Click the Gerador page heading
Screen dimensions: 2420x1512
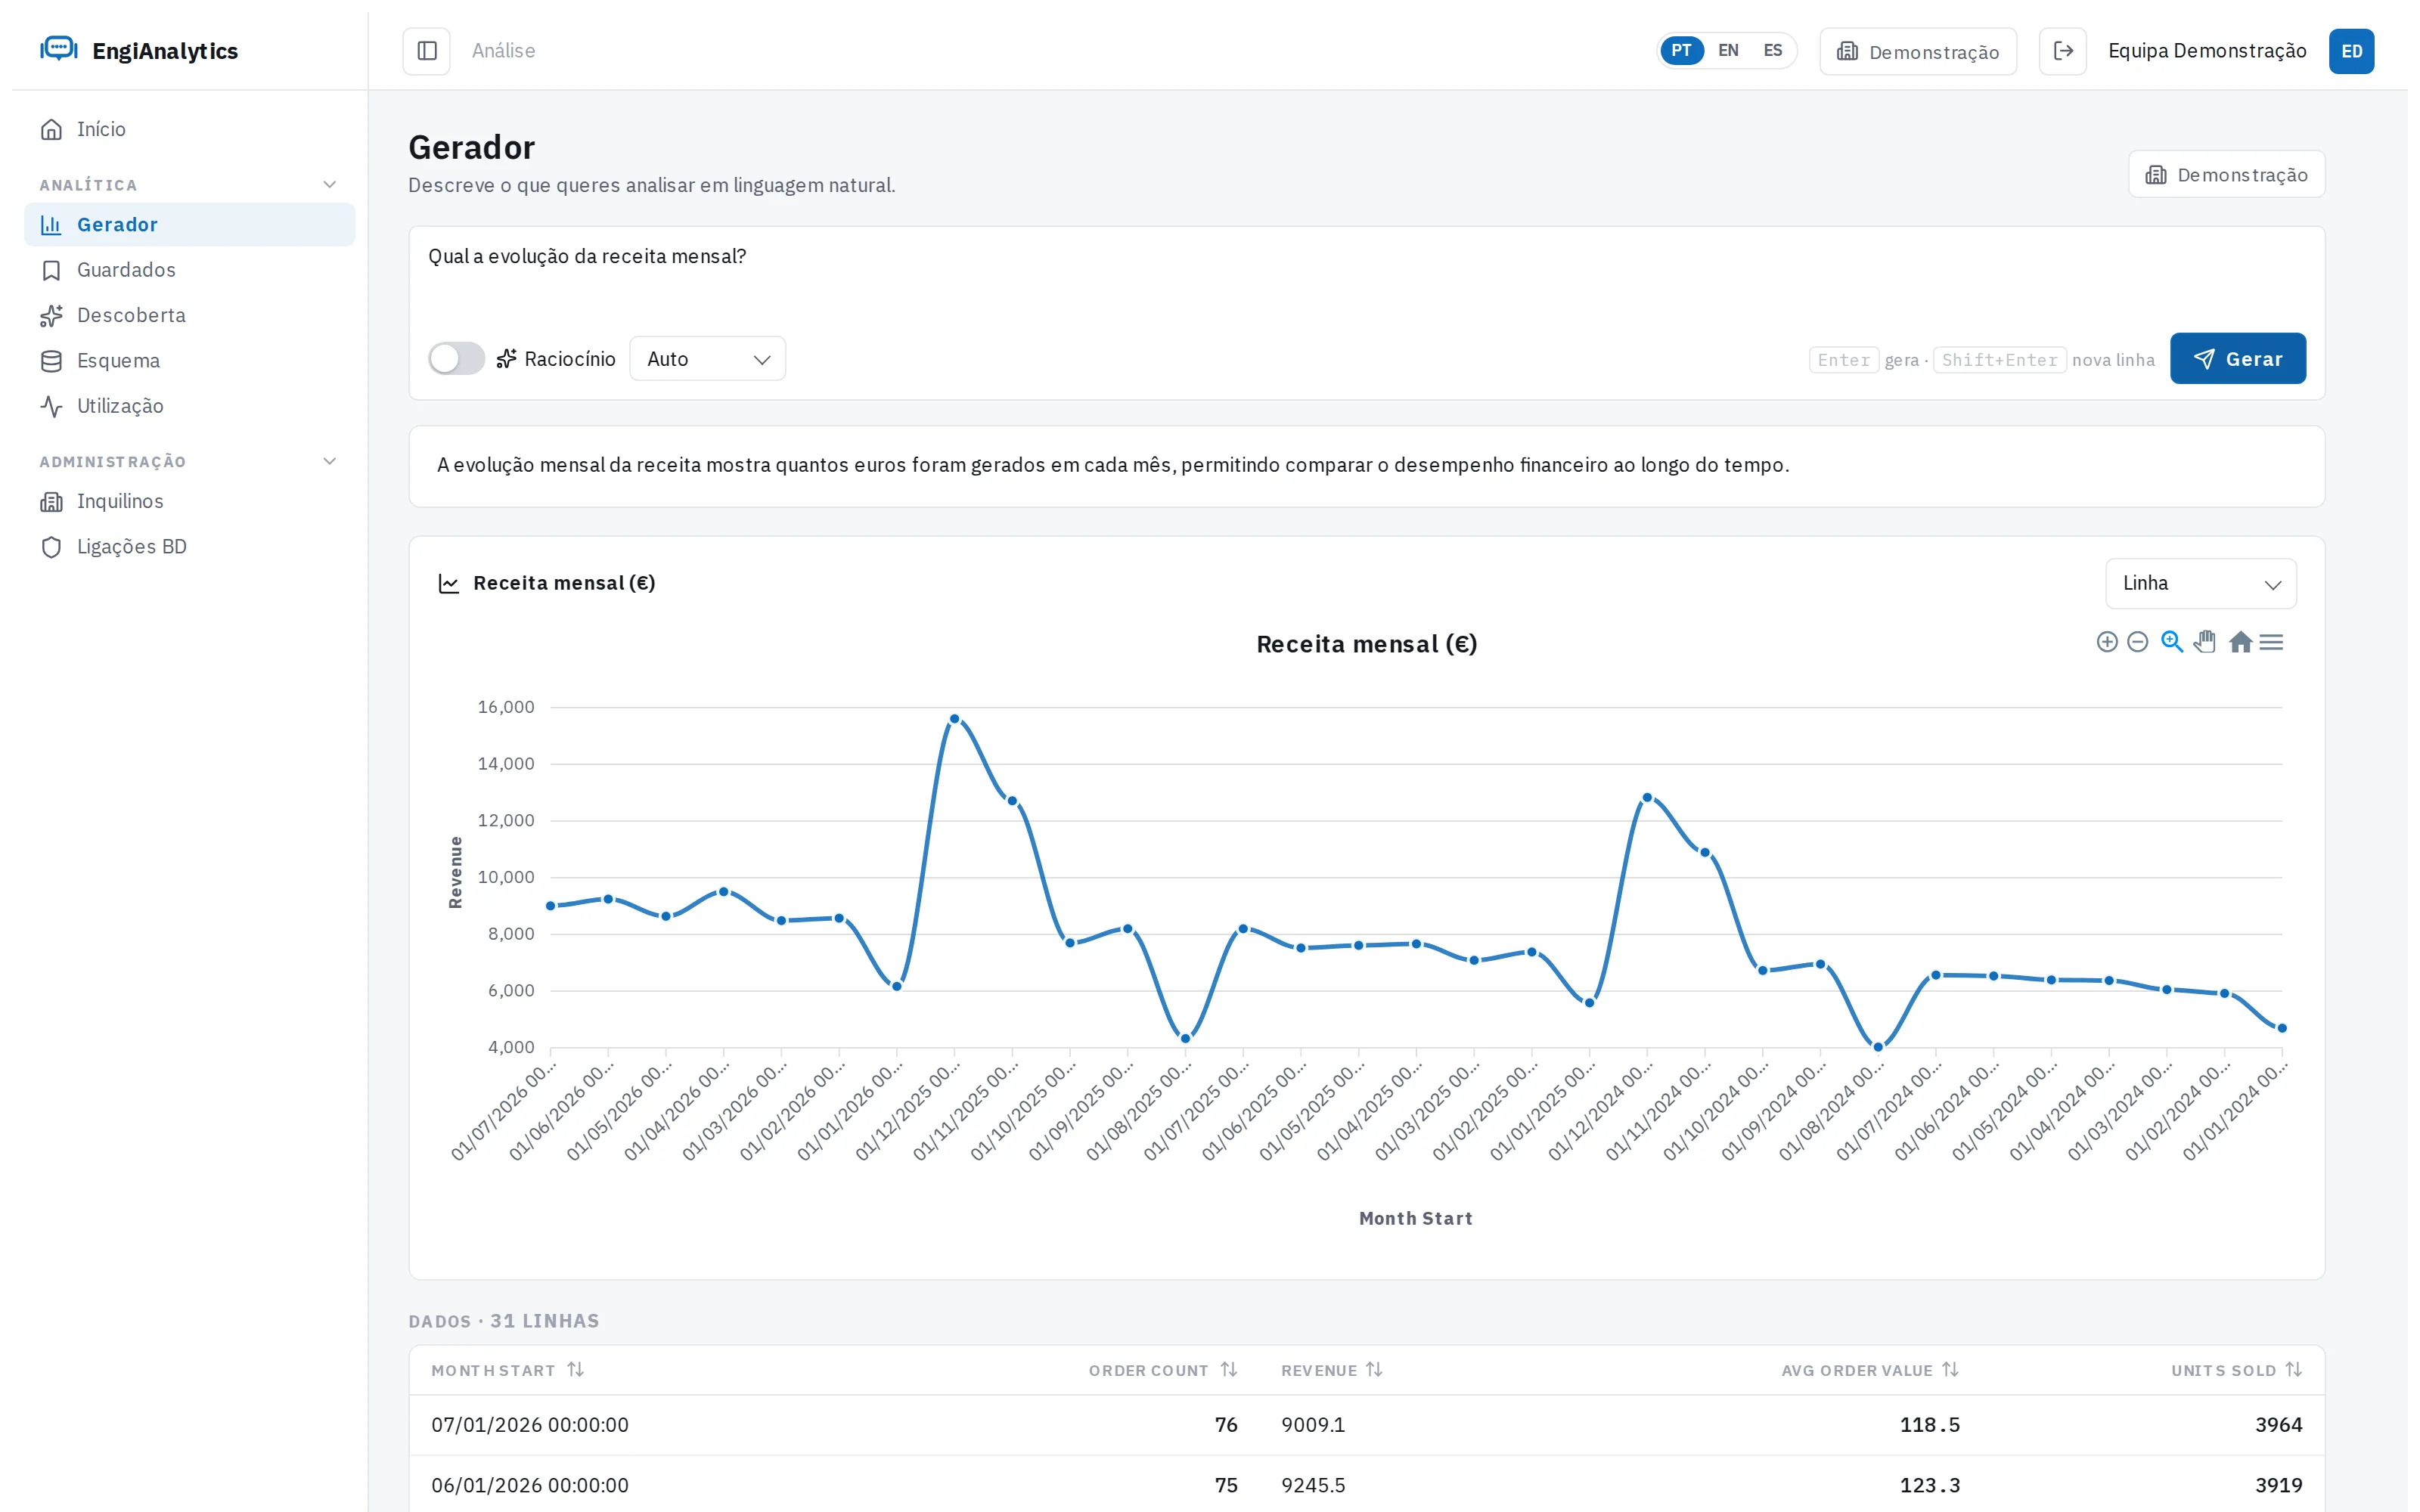[x=472, y=148]
